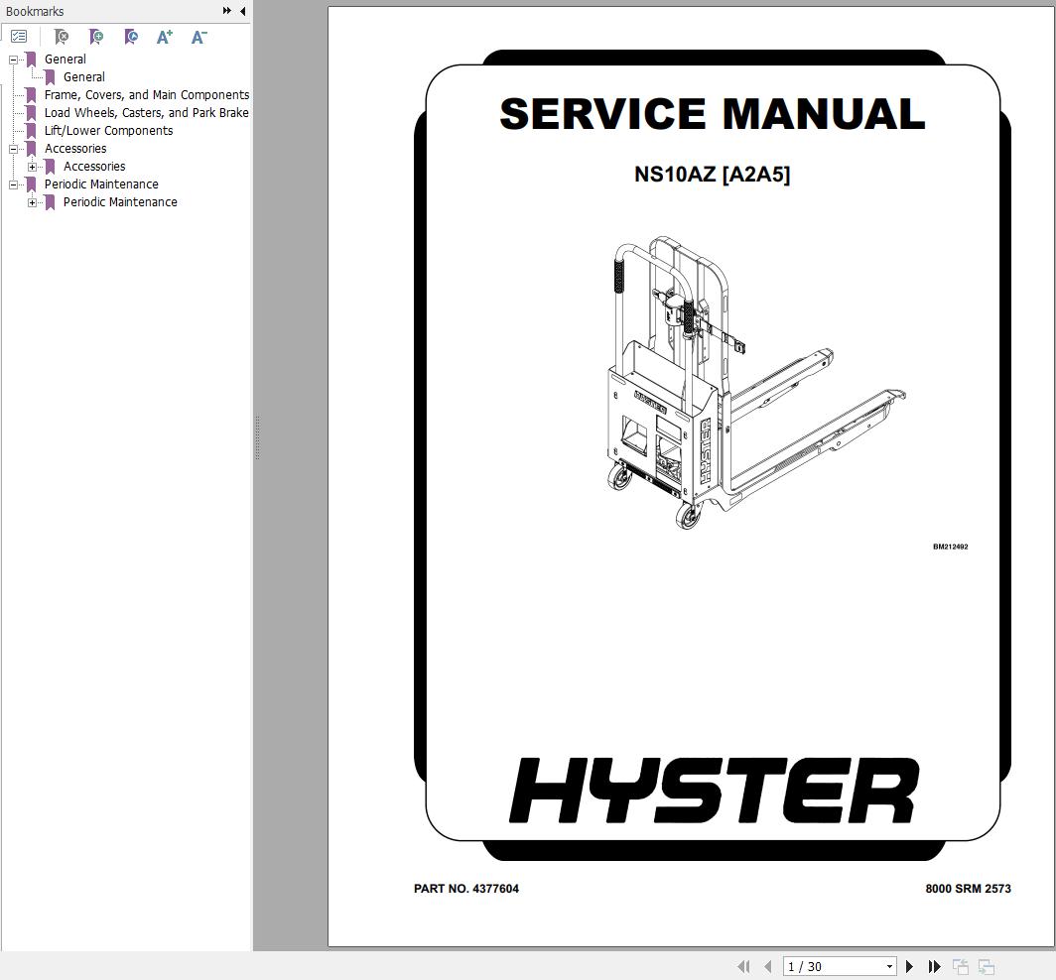
Task: Go to the next page arrow
Action: pyautogui.click(x=909, y=966)
